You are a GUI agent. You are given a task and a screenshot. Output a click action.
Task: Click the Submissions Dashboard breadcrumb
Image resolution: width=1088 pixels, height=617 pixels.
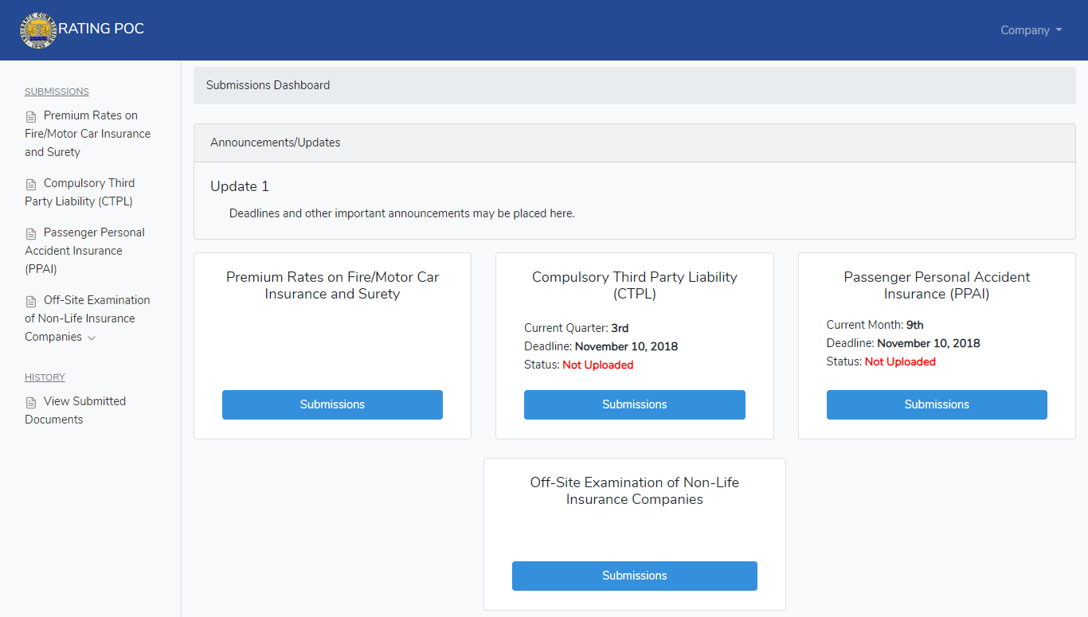pyautogui.click(x=268, y=85)
